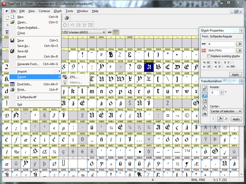Click the Font Info icon left of the encoding bar

(x=7, y=32)
